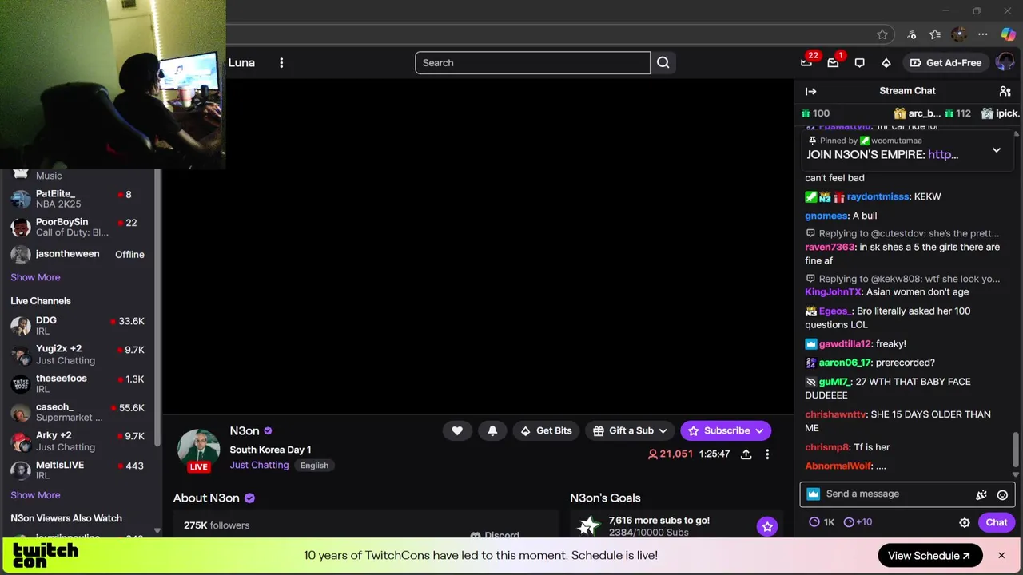This screenshot has width=1023, height=575.
Task: Toggle the notification bell for N3on
Action: [x=492, y=430]
